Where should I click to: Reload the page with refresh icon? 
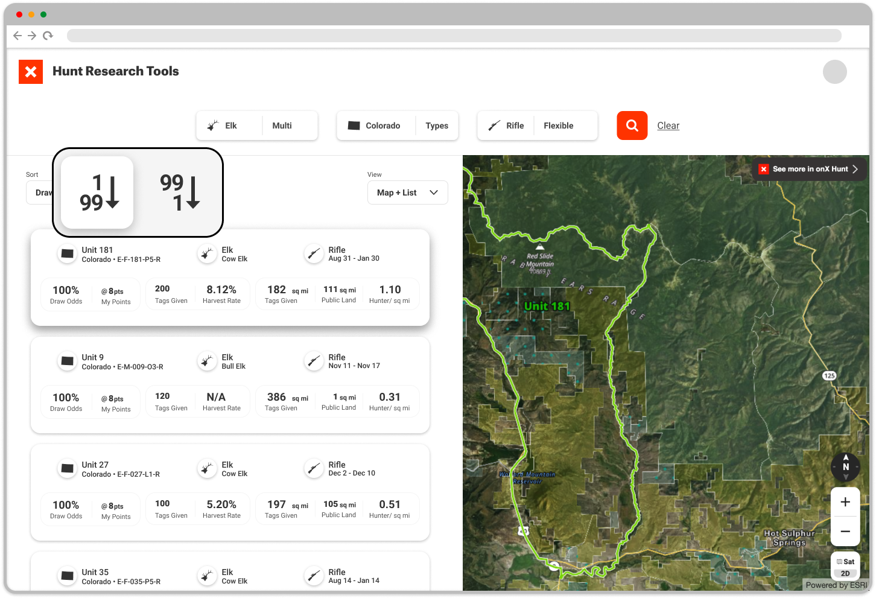(48, 36)
